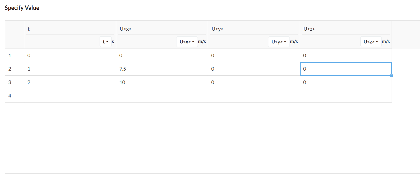Select the U<x> cell containing 10

pos(162,82)
